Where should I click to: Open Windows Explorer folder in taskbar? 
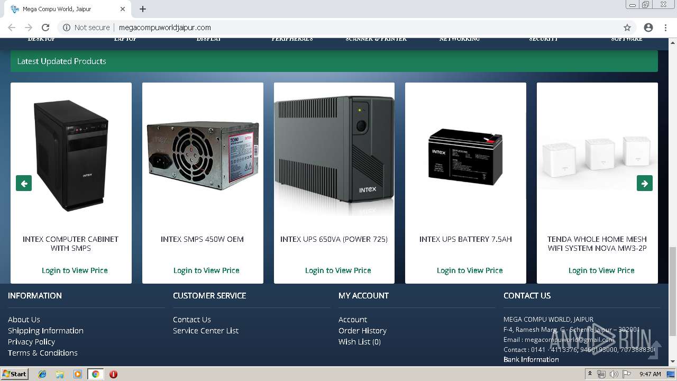[x=60, y=374]
